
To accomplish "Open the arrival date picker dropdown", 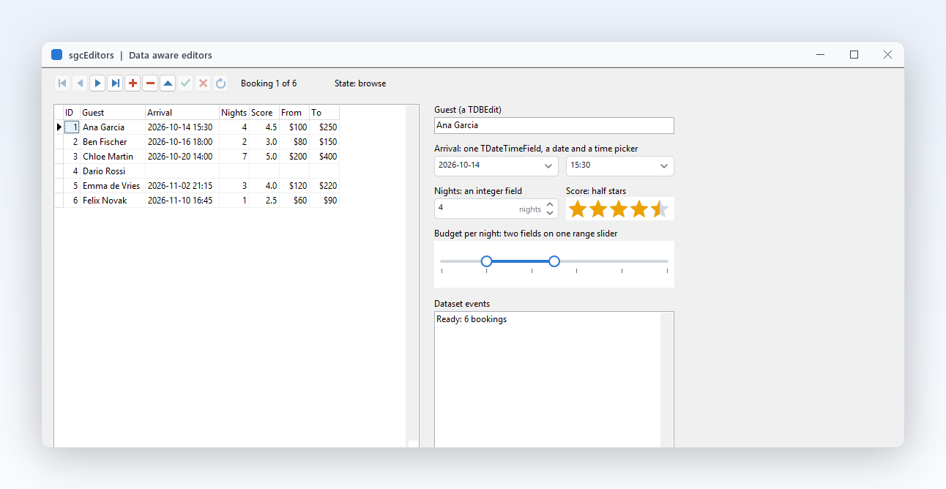I will click(549, 166).
